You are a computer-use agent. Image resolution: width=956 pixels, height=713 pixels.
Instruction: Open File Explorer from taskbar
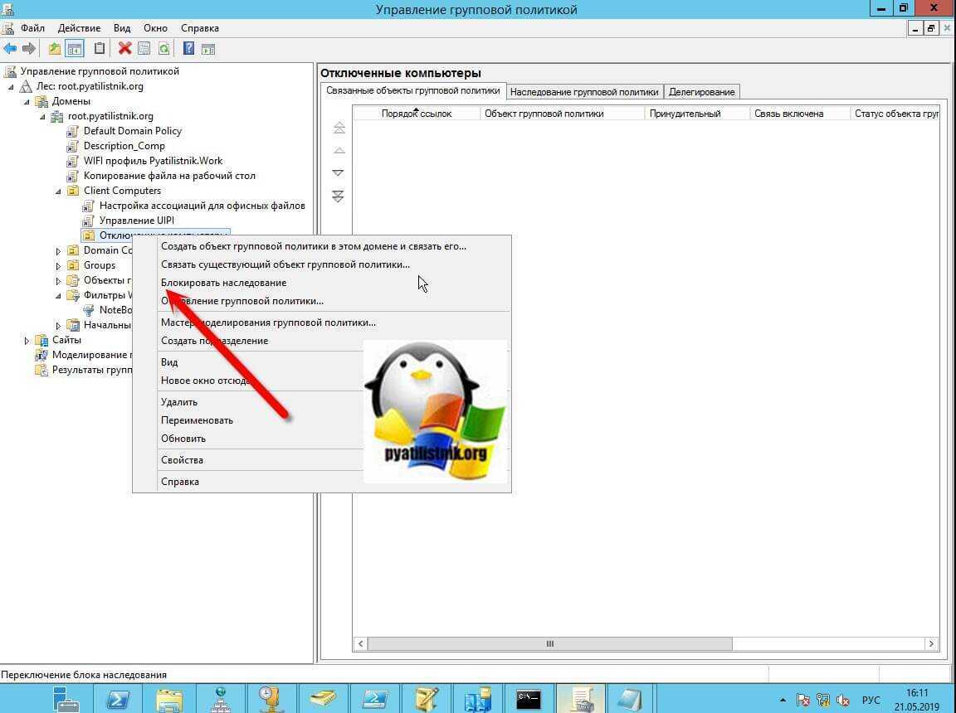pos(169,698)
